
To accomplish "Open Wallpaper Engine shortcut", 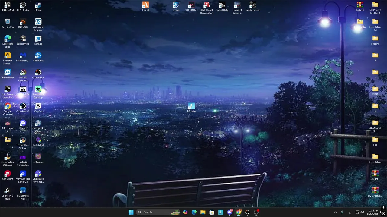I will [38, 25].
